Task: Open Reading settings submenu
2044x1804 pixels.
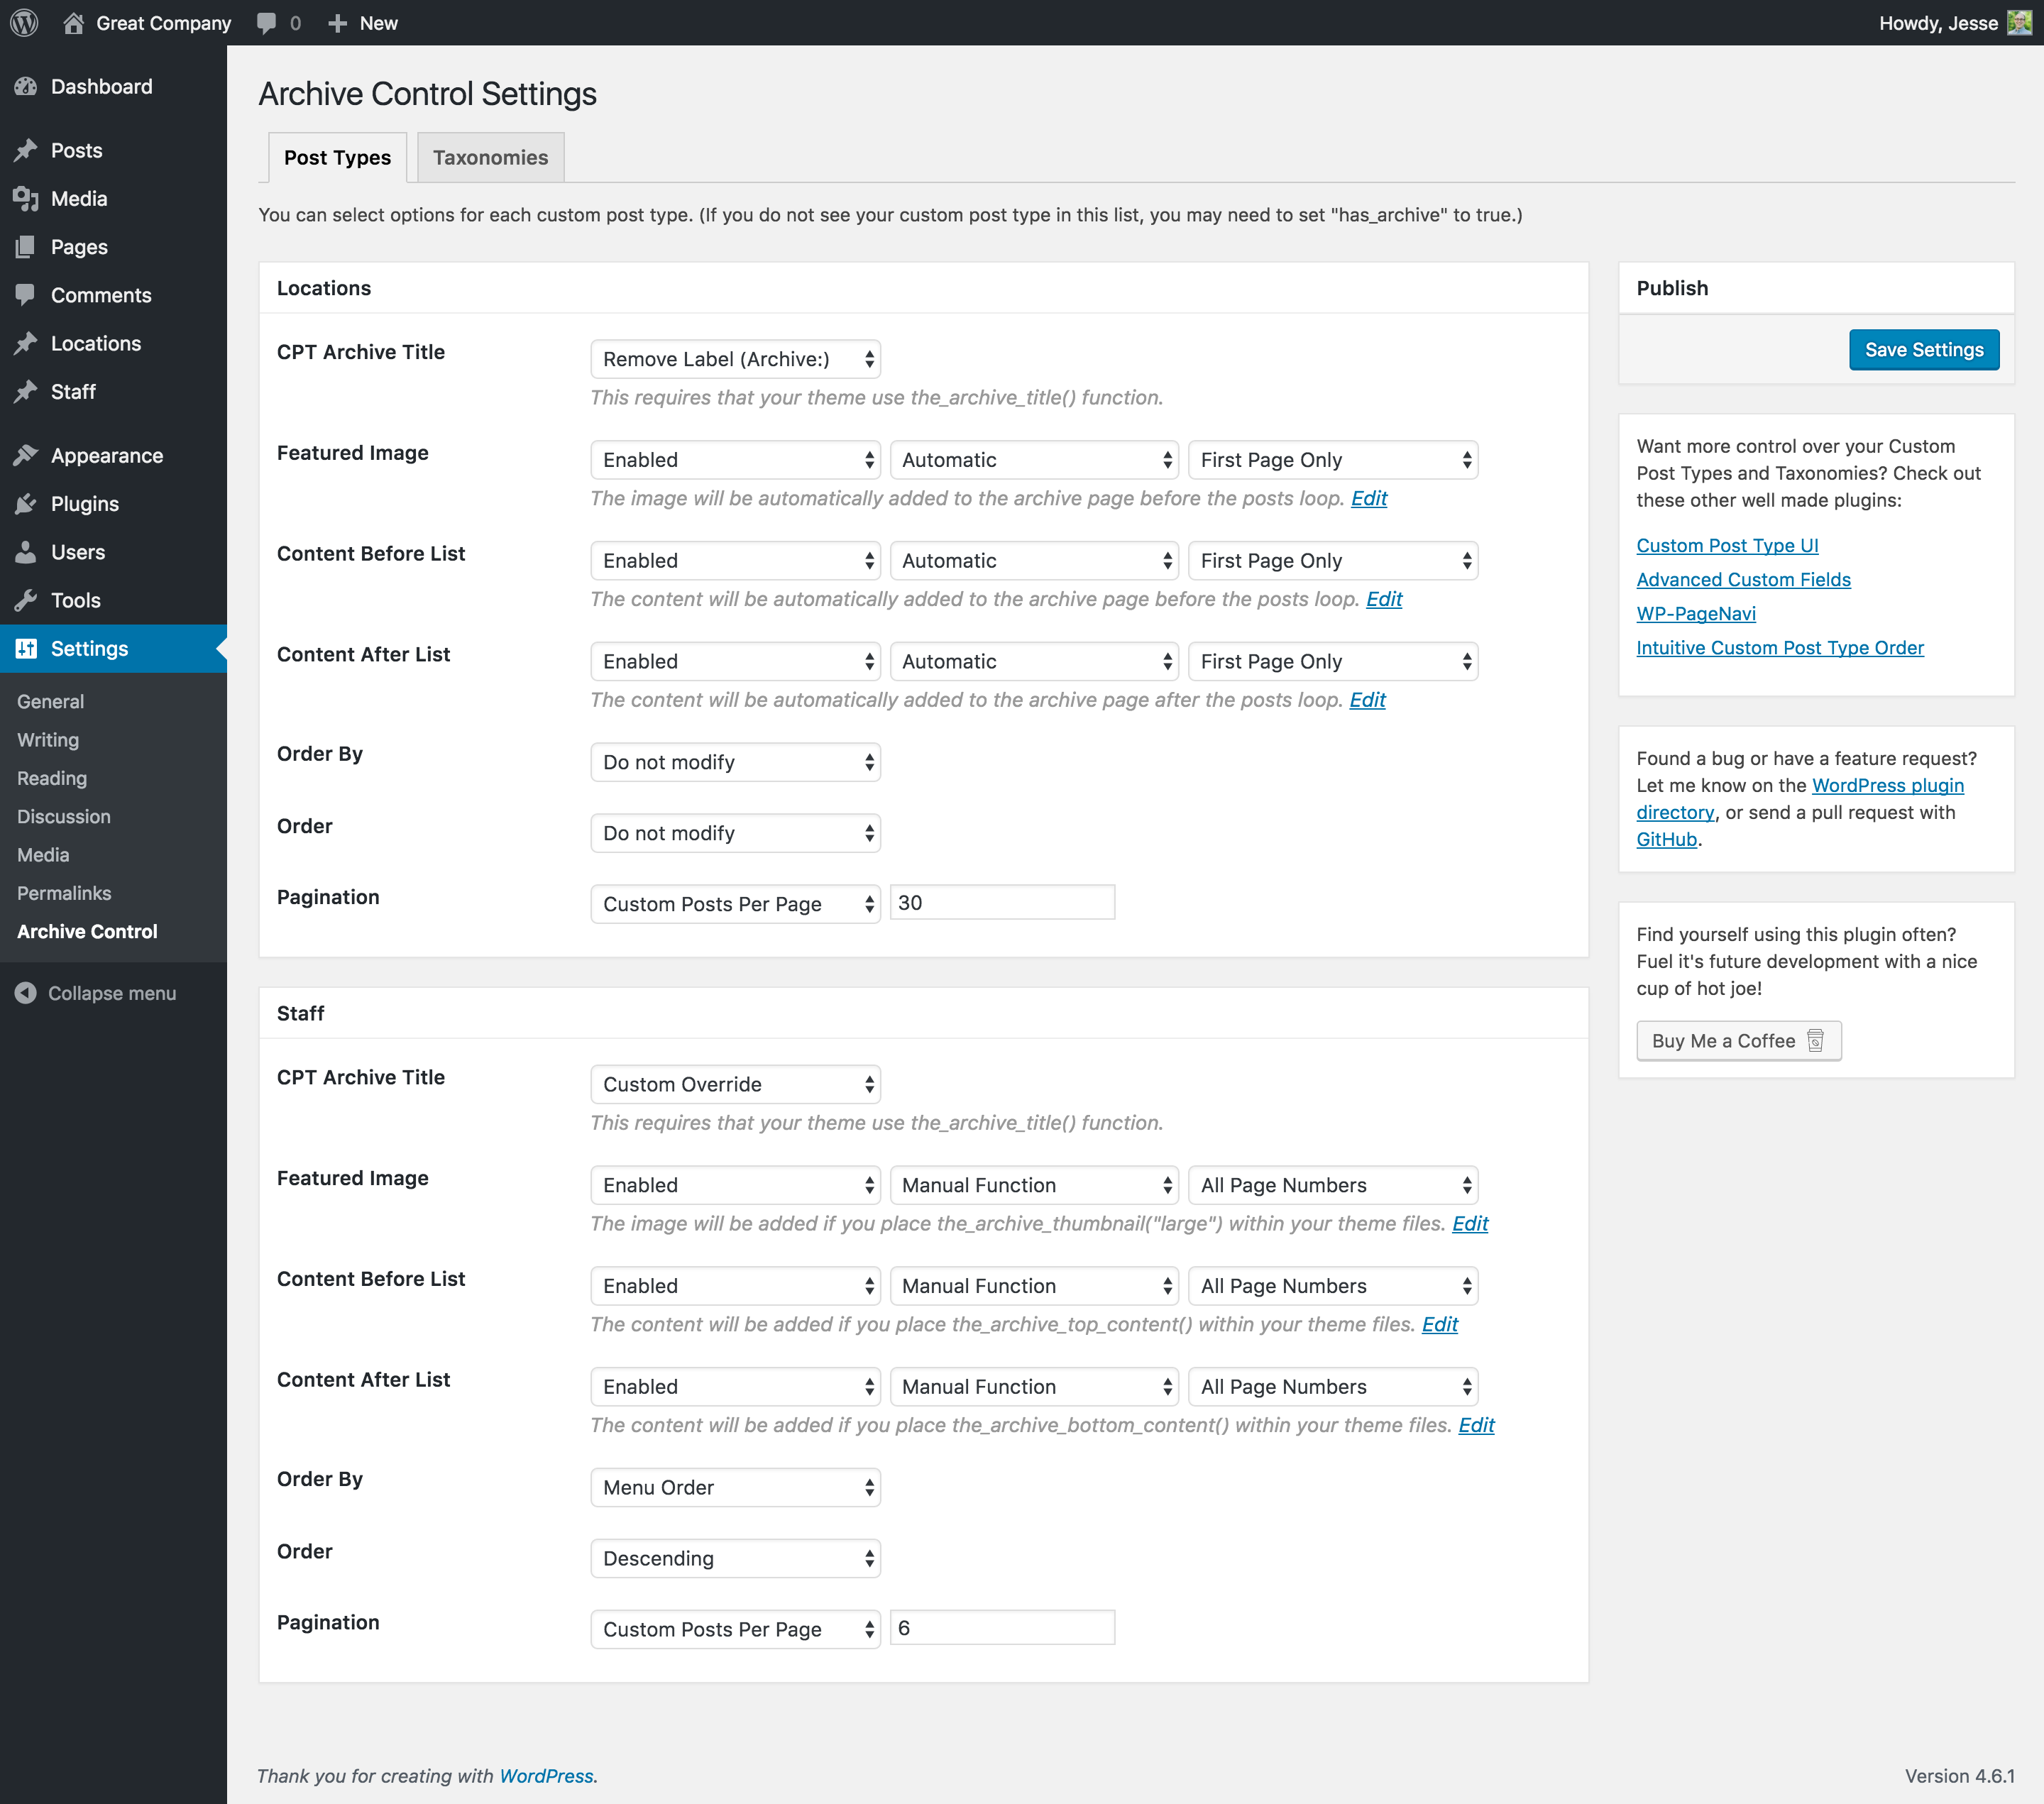Action: coord(51,778)
